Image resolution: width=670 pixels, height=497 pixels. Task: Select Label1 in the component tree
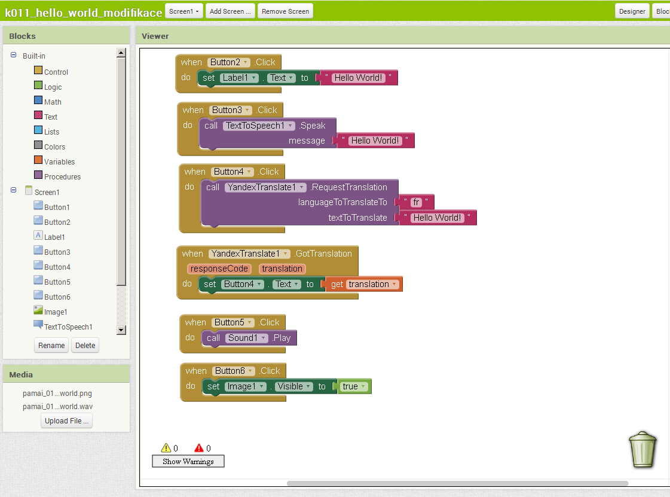click(x=54, y=237)
